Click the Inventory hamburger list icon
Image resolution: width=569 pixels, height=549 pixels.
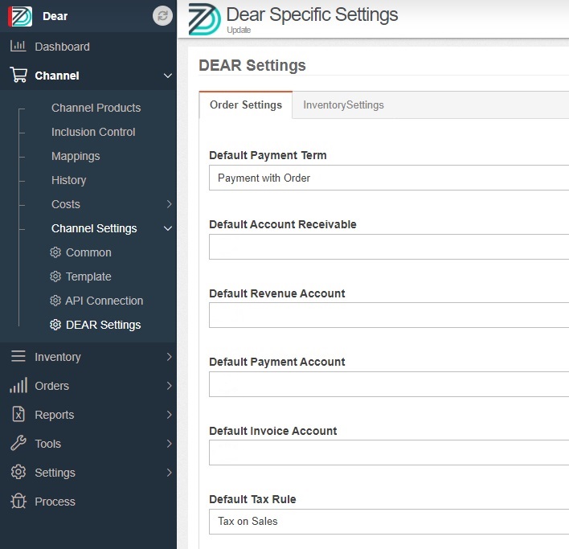pyautogui.click(x=18, y=356)
